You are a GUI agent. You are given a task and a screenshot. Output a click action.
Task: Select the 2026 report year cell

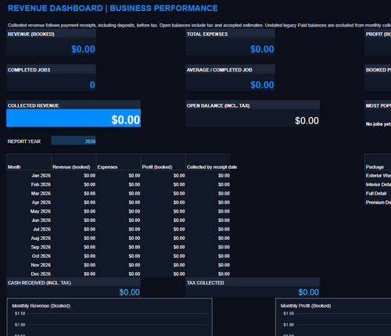[x=74, y=141]
